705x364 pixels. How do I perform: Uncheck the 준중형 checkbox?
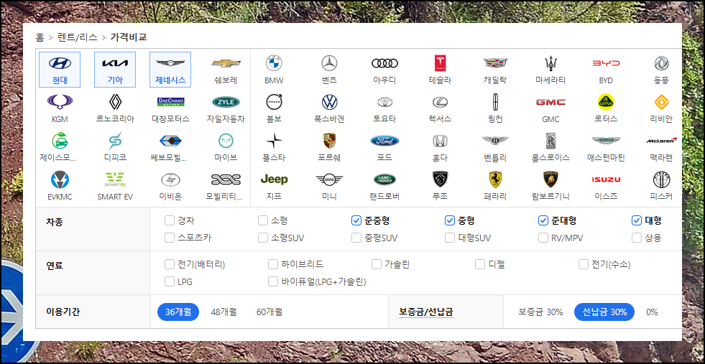tap(356, 220)
